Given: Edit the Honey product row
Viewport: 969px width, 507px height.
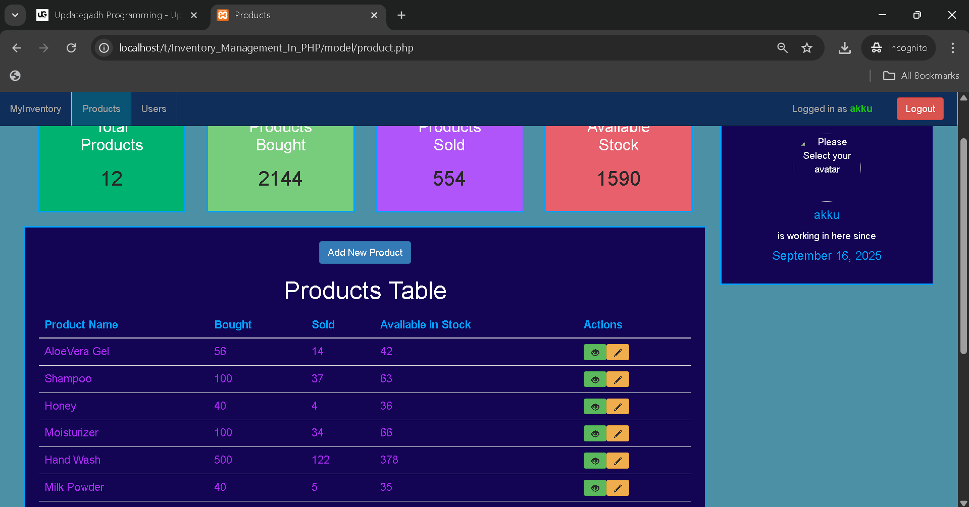Looking at the screenshot, I should pyautogui.click(x=618, y=407).
